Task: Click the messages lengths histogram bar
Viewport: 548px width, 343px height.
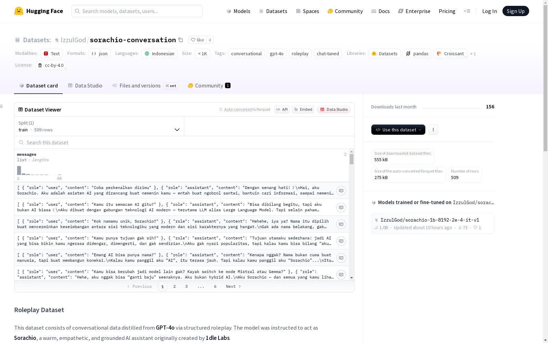Action: [19, 170]
